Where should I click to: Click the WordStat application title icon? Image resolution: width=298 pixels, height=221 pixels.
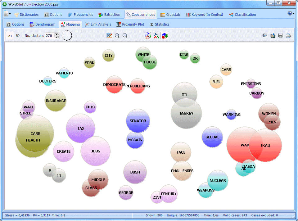click(x=4, y=4)
